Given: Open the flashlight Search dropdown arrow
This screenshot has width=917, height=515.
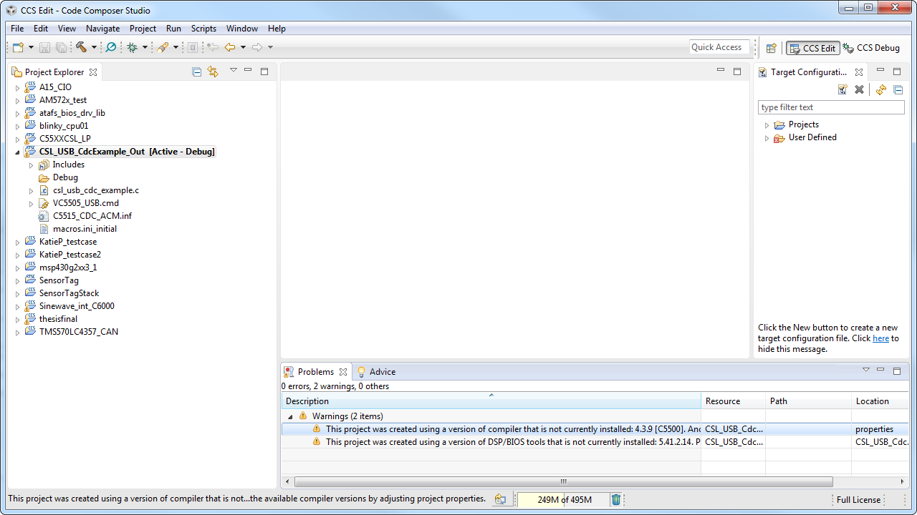Looking at the screenshot, I should [x=176, y=47].
